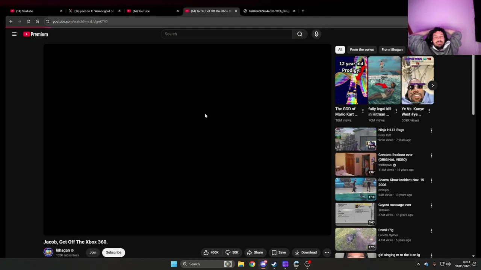Open the Ye Vs. Kanye West short
Screen dimensions: 481x270
(x=417, y=80)
